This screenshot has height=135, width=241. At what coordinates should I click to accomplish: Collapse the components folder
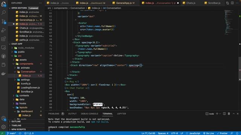14,64
